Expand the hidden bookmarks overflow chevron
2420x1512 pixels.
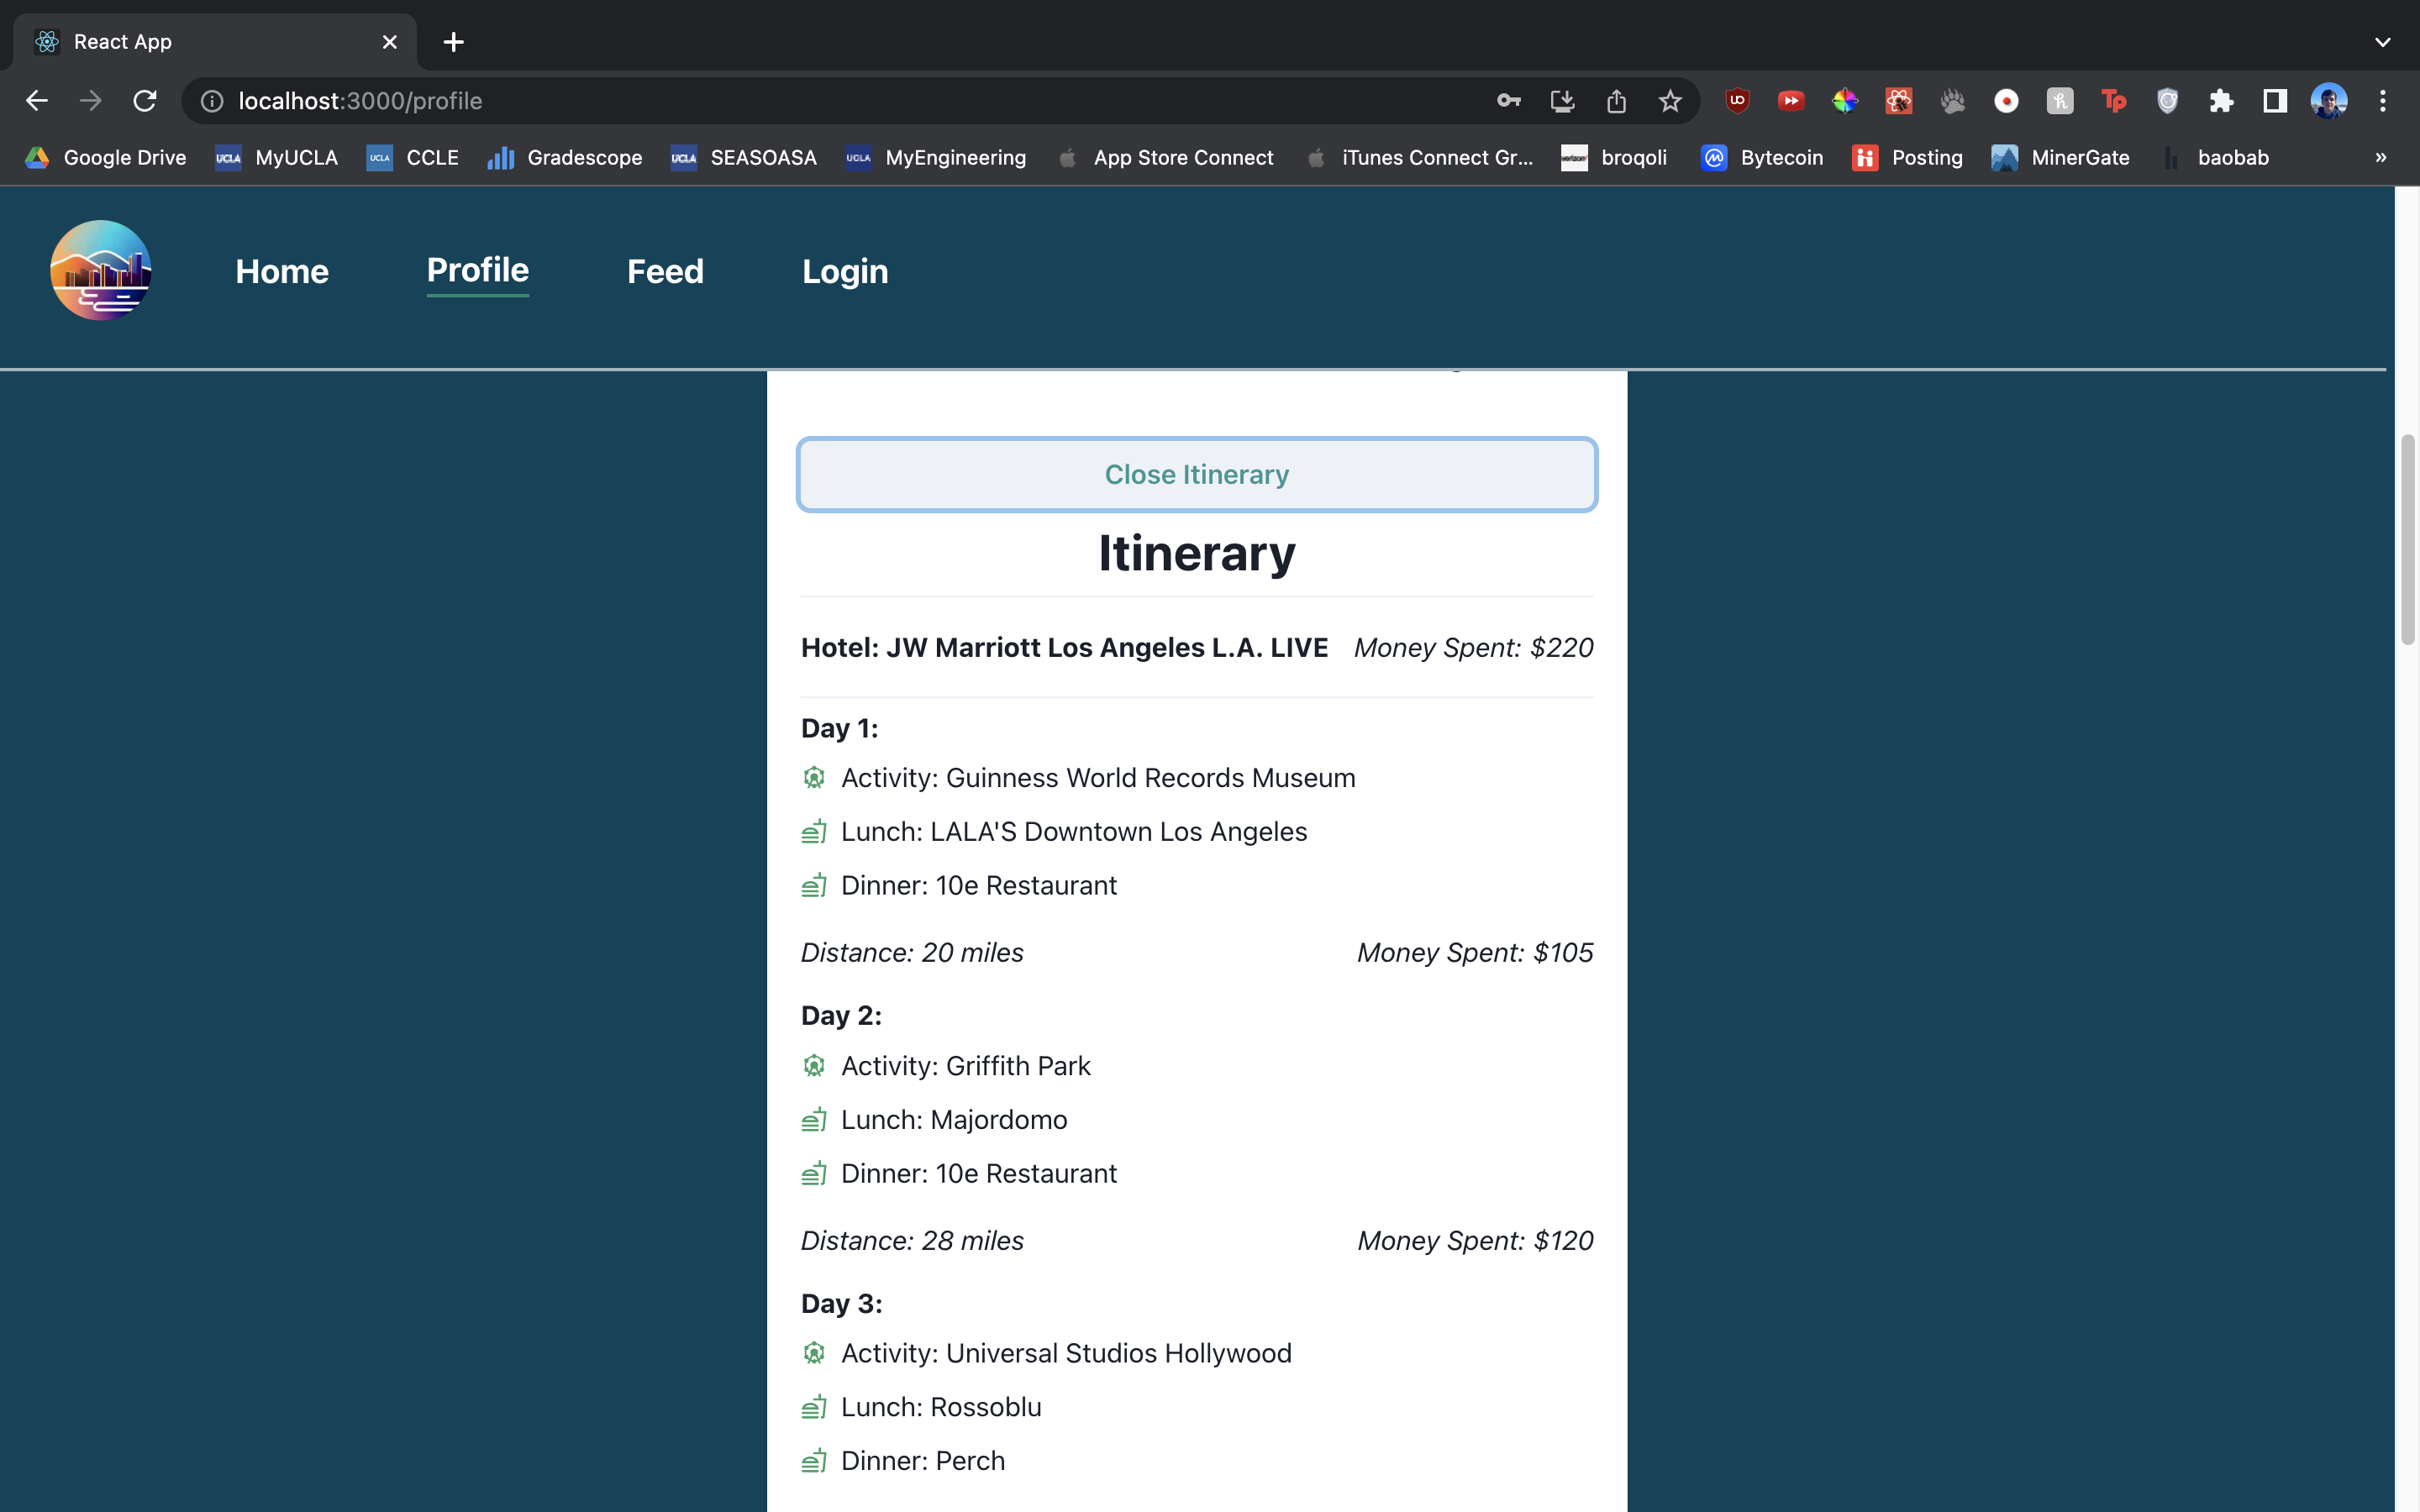2381,158
